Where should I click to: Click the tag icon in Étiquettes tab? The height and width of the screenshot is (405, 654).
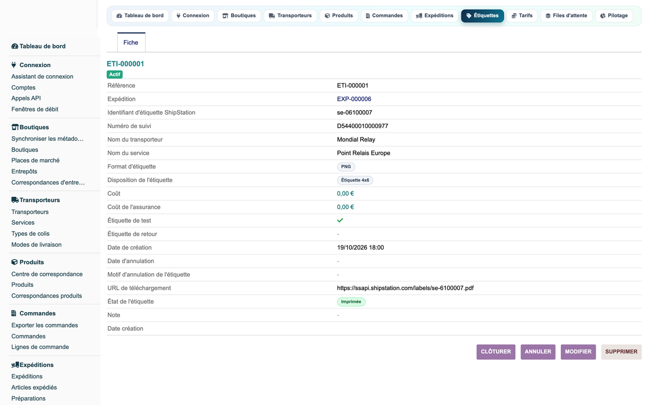click(x=469, y=16)
